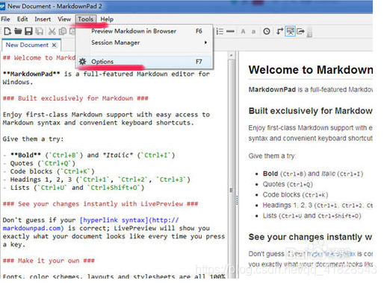The height and width of the screenshot is (283, 384).
Task: Open the Help menu
Action: click(107, 19)
